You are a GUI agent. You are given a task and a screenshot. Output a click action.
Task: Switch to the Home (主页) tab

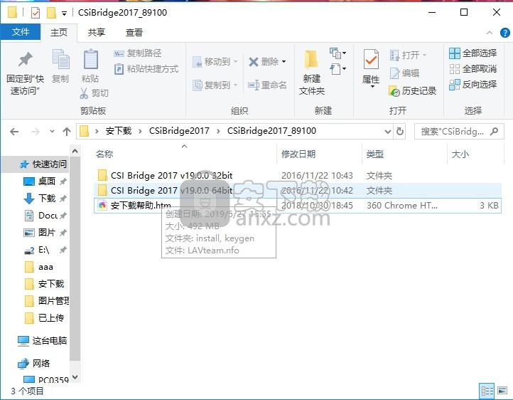[59, 32]
